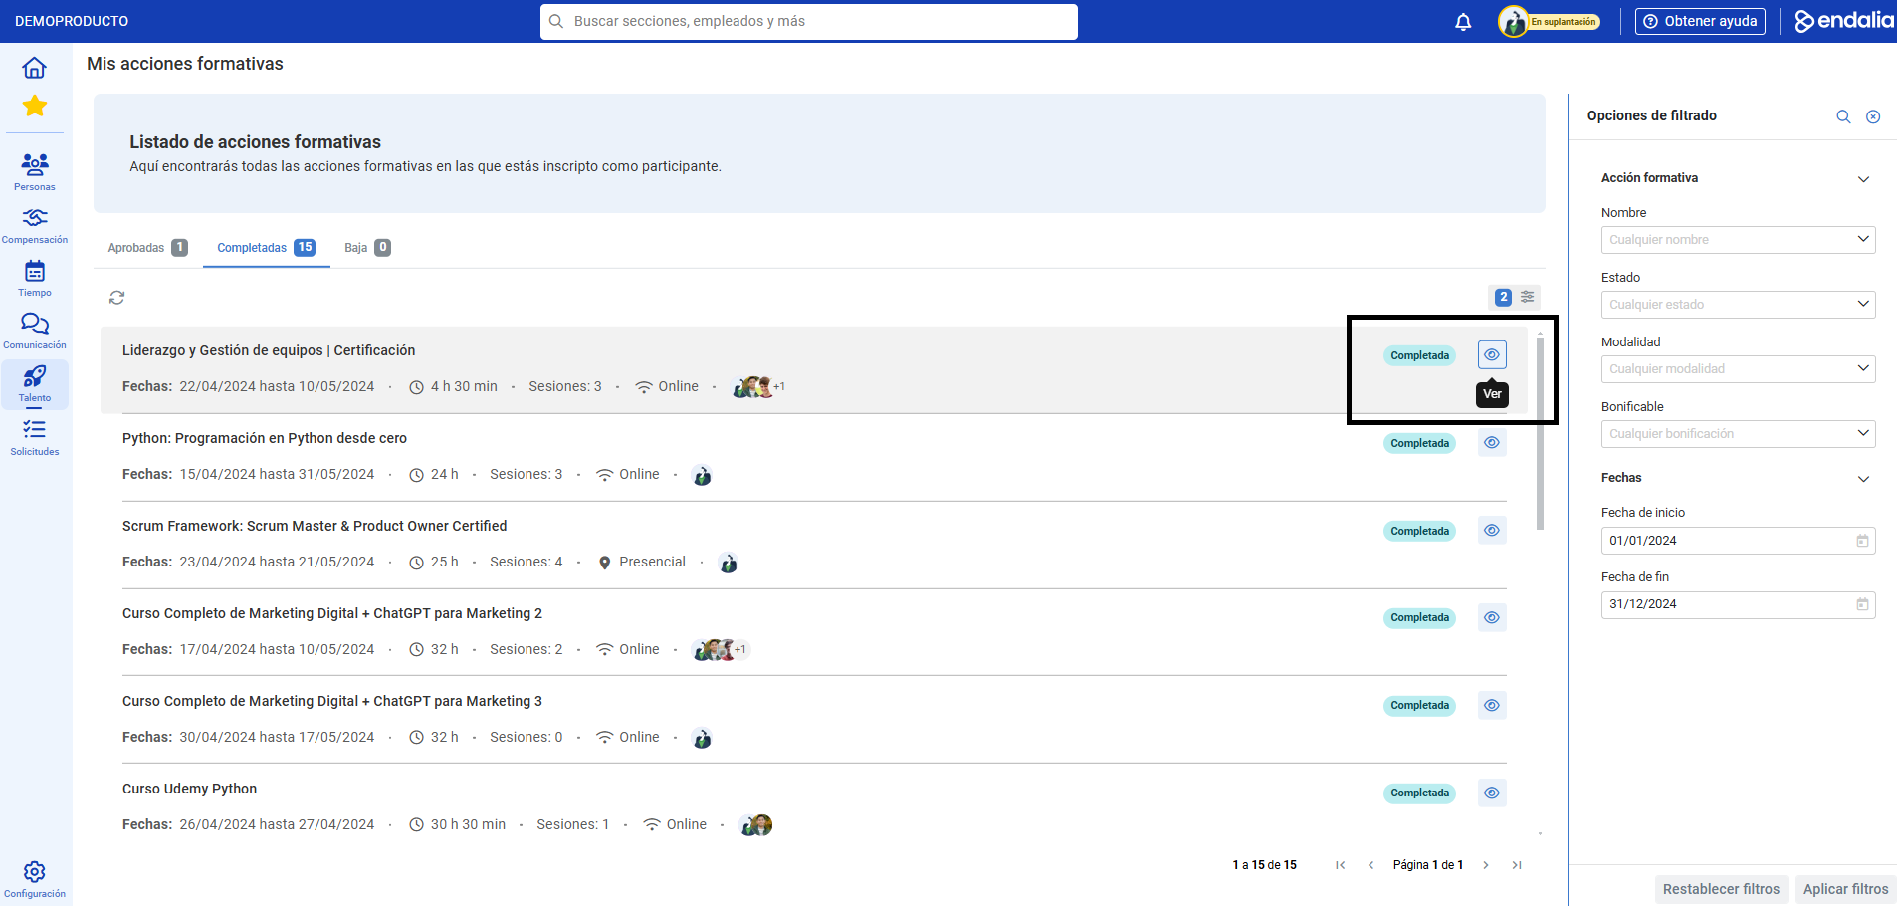The width and height of the screenshot is (1897, 906).
Task: Click participant avatars on Liderazgo row
Action: 758,387
